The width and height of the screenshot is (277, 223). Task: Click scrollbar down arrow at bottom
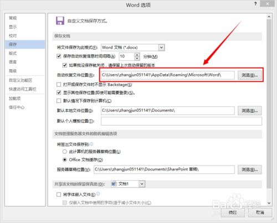[269, 203]
